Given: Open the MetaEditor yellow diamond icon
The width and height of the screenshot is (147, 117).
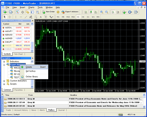Looking at the screenshot, I should (58, 12).
